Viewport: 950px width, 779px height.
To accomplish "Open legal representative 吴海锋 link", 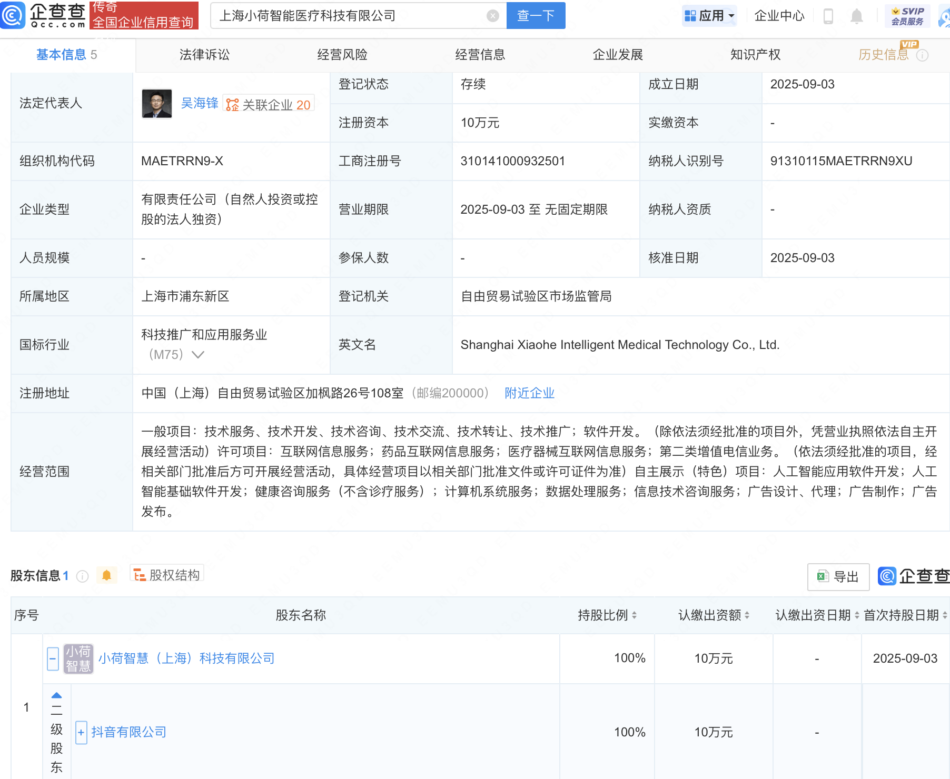I will pyautogui.click(x=200, y=103).
